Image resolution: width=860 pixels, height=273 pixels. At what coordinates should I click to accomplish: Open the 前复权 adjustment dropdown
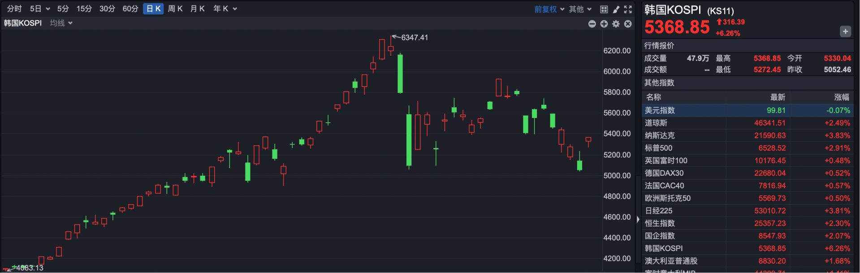549,9
